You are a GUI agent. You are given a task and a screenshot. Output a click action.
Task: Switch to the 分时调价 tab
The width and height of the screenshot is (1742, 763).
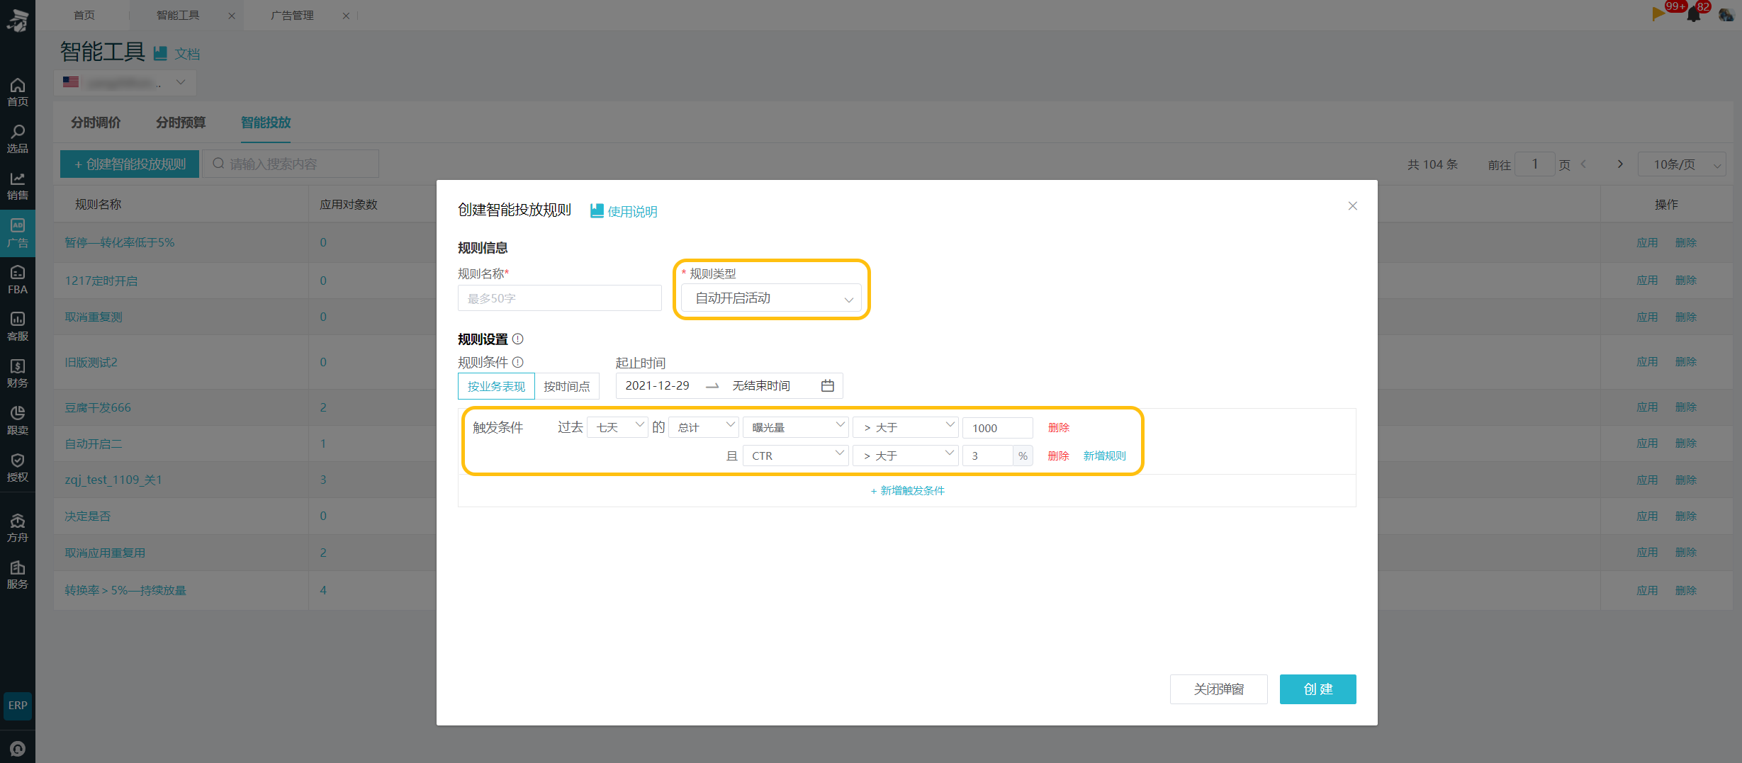(96, 123)
